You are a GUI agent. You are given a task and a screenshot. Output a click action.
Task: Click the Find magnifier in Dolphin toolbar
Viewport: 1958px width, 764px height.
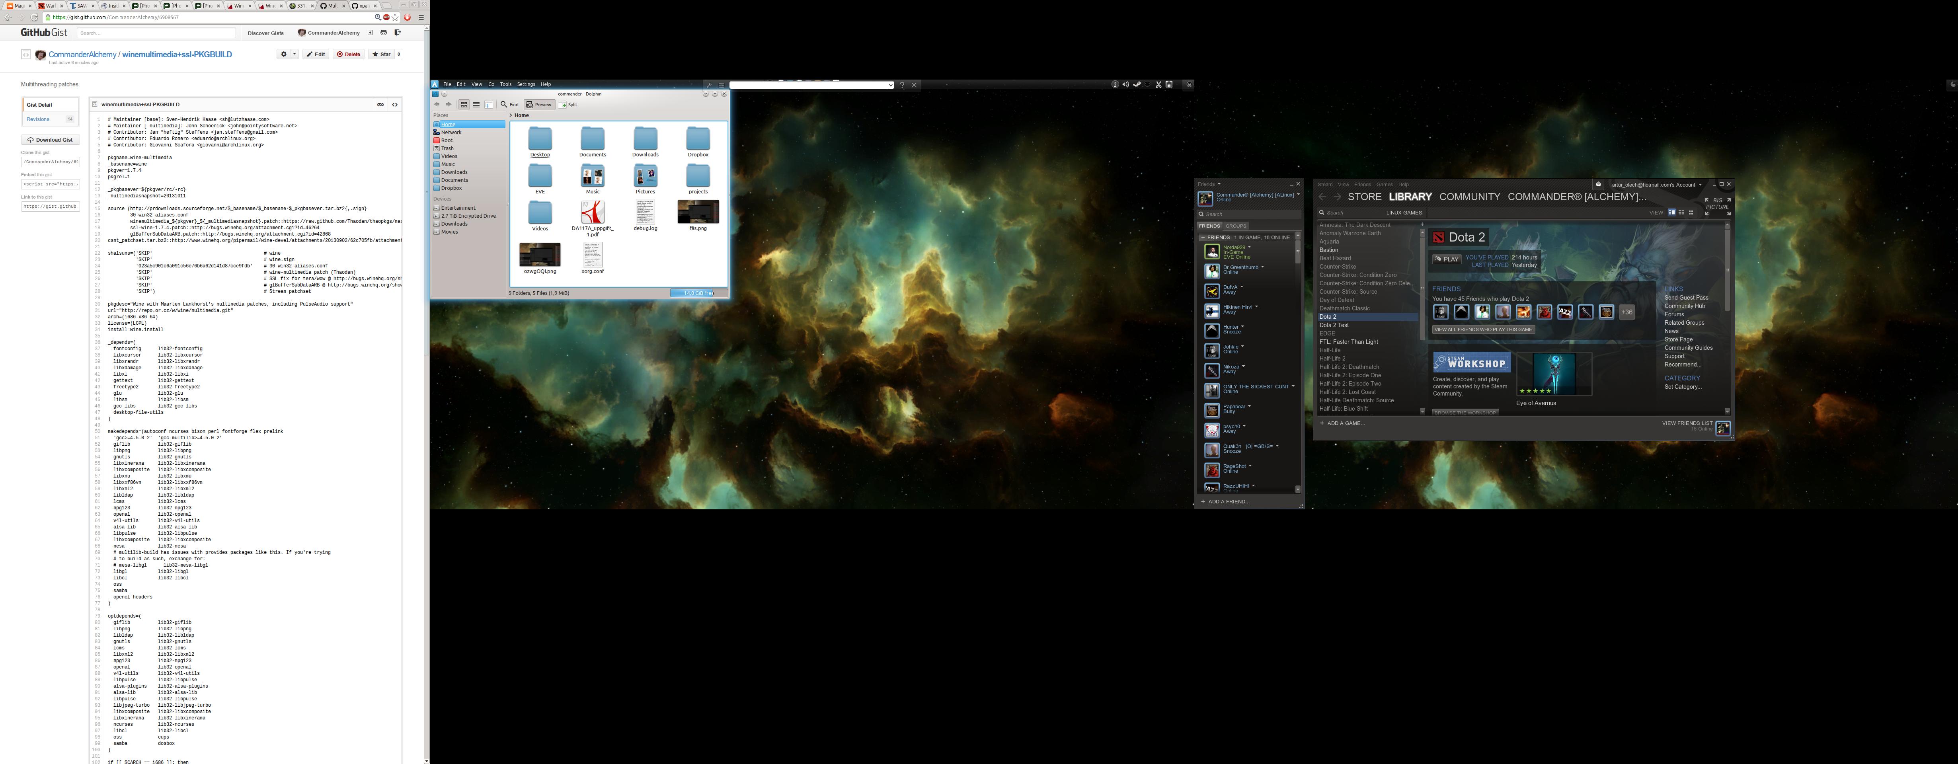tap(509, 105)
